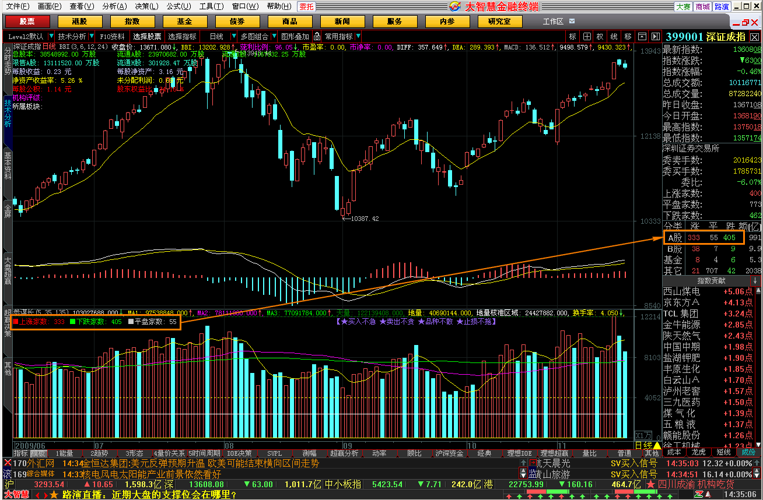Switch to the 短线 panel tab
763x500 pixels.
click(x=723, y=452)
